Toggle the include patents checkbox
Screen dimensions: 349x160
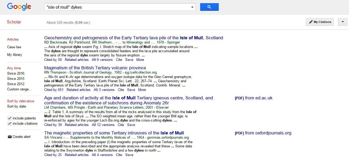coord(10,118)
